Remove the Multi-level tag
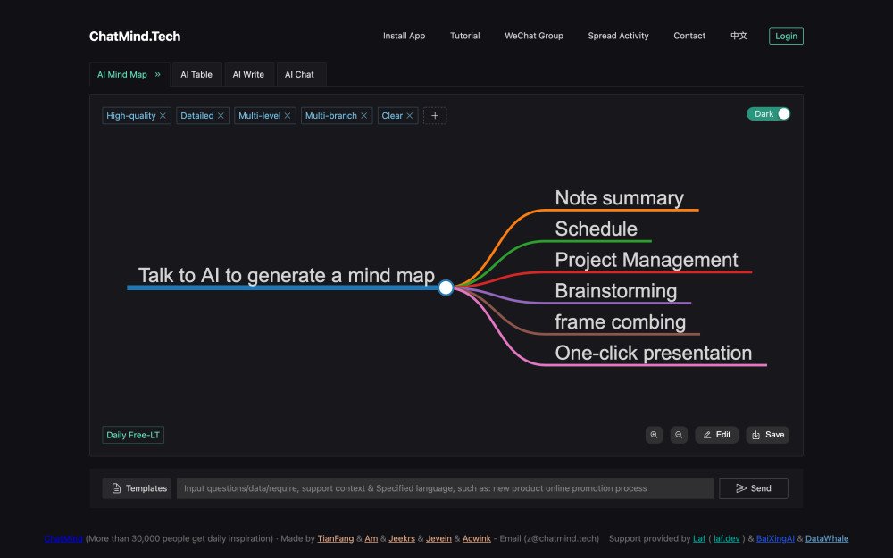 point(288,116)
